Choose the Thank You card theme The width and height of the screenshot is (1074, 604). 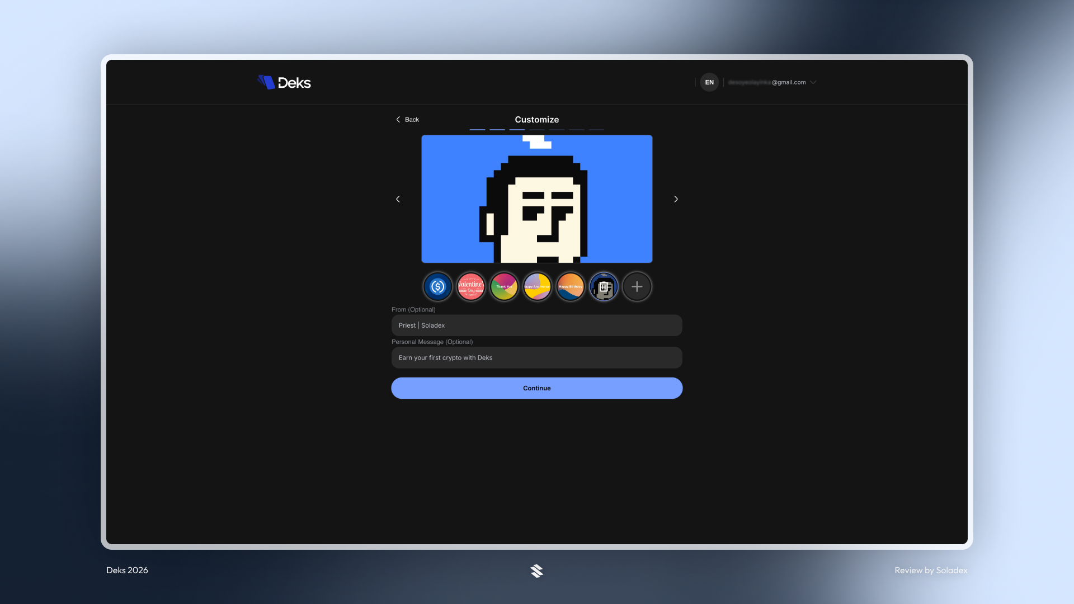pos(504,286)
